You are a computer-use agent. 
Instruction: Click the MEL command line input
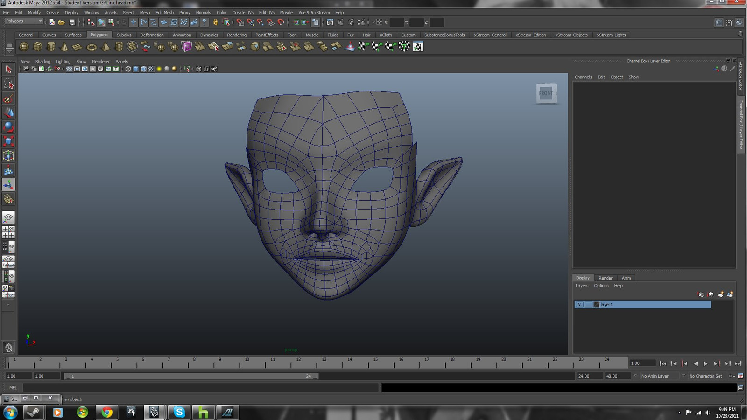[x=201, y=388]
